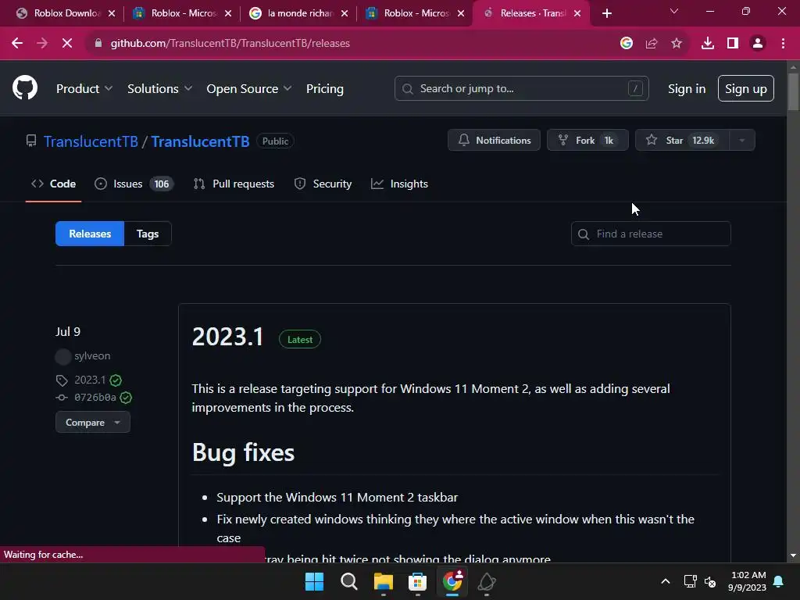Open Microsoft Store from the taskbar

[417, 581]
